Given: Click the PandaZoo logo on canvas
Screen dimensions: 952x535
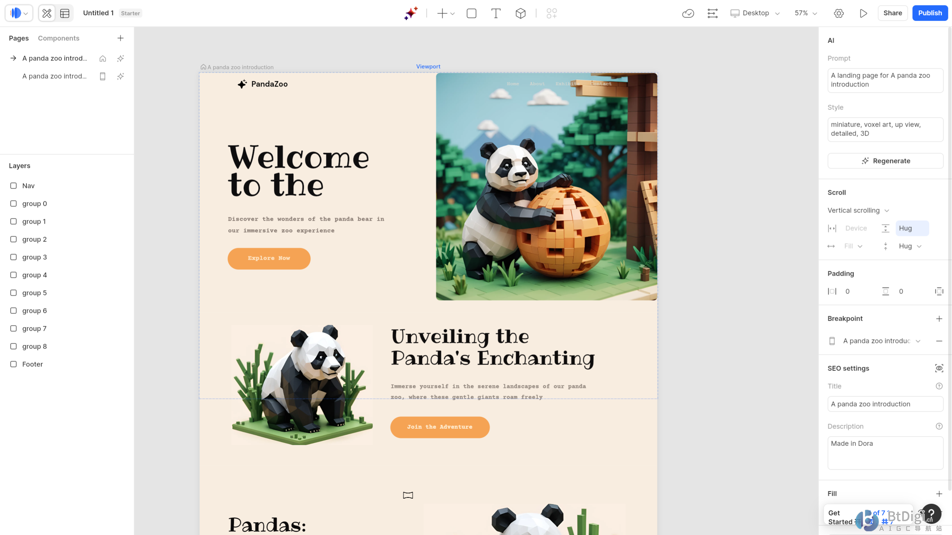Looking at the screenshot, I should tap(263, 84).
